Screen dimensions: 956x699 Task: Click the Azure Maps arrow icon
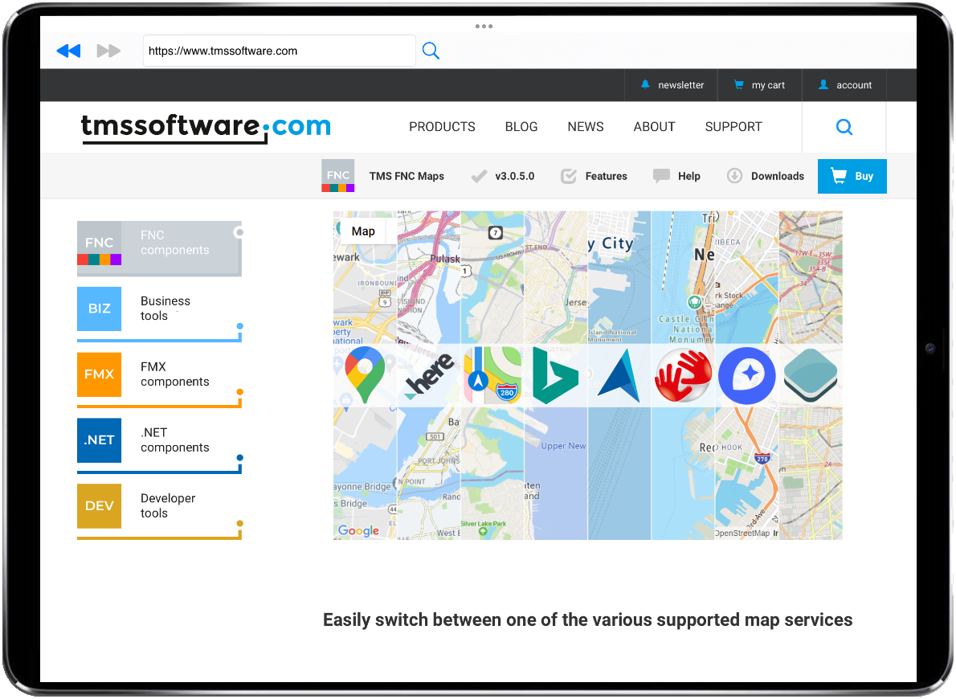[x=619, y=375]
